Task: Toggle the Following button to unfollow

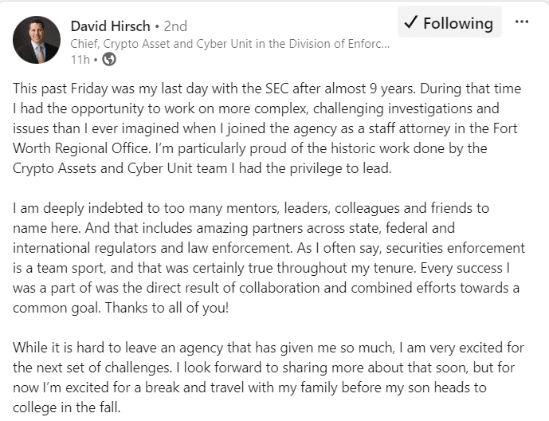Action: tap(449, 22)
